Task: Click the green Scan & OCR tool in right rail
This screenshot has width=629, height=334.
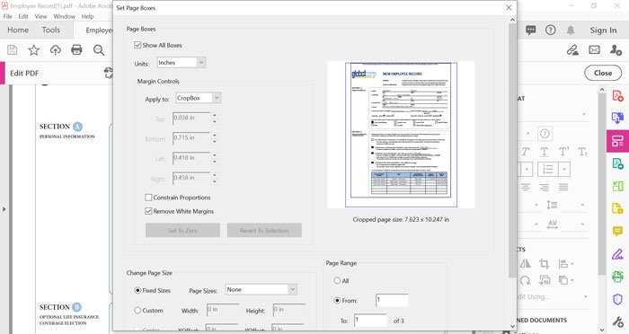Action: click(x=618, y=277)
